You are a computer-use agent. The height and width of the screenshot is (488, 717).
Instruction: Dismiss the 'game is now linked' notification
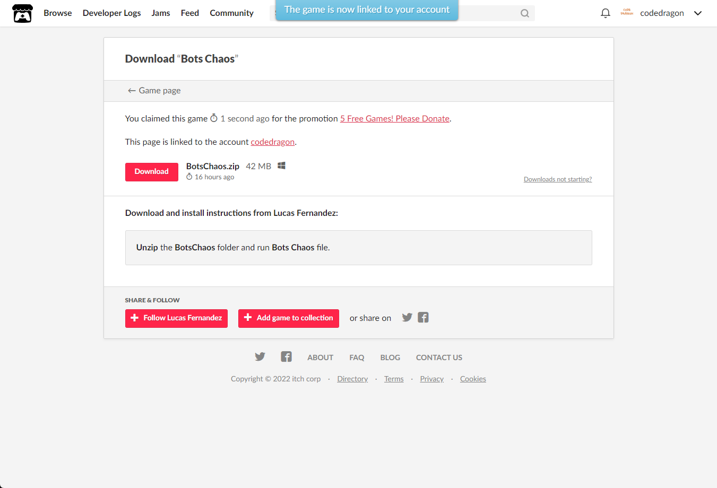pyautogui.click(x=367, y=10)
